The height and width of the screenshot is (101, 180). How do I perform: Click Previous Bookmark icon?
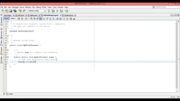pos(47,19)
